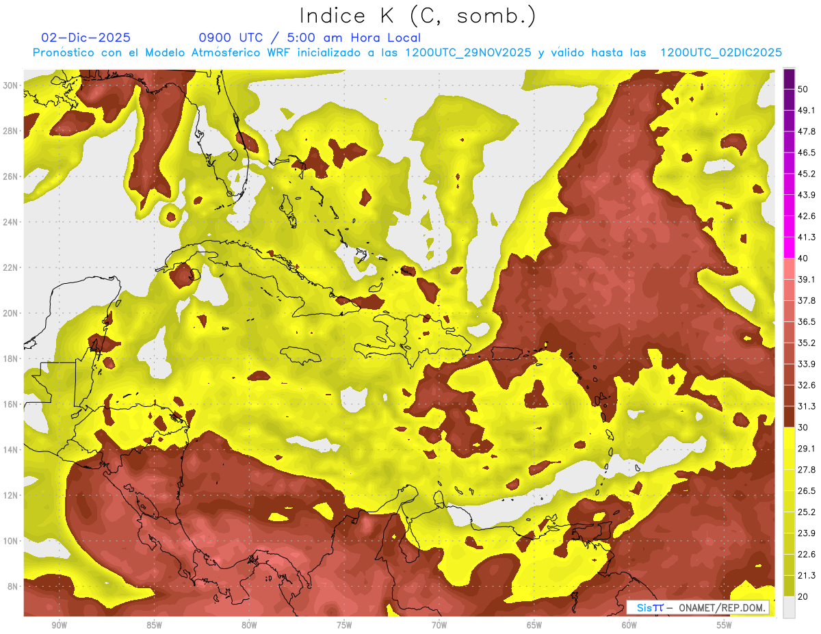This screenshot has height=634, width=821.
Task: Click the 14N latitude label
Action: [10, 449]
